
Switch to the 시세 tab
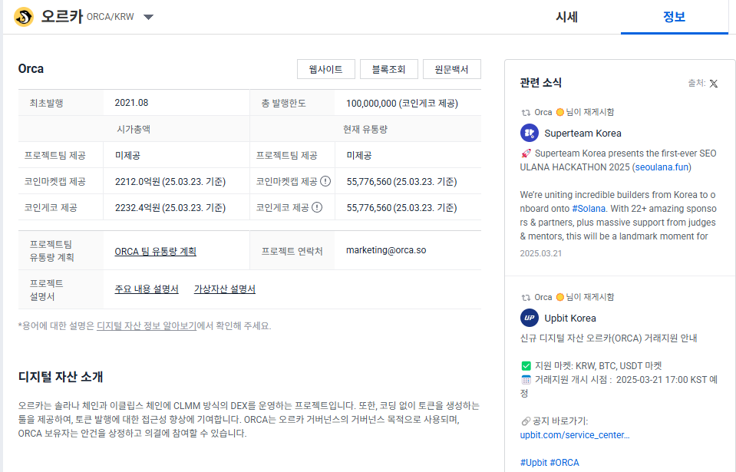coord(567,16)
